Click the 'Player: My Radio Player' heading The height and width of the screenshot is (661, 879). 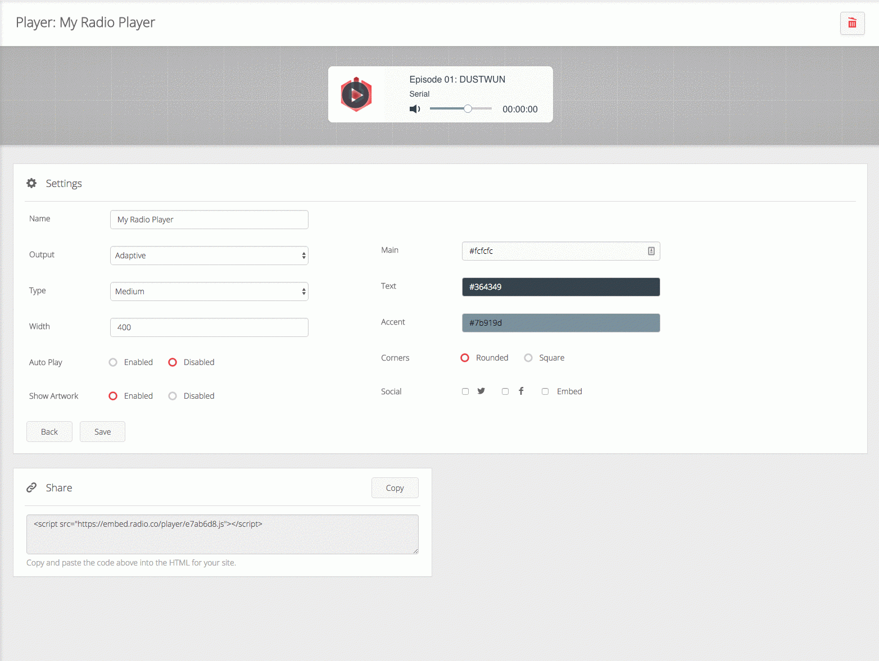[85, 22]
